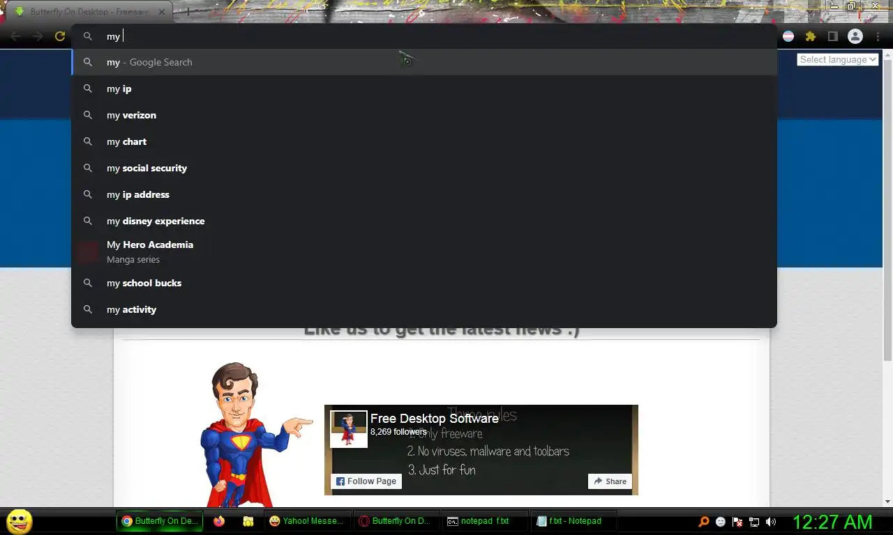Click the browser forward arrow
This screenshot has height=535, width=893.
(x=38, y=36)
